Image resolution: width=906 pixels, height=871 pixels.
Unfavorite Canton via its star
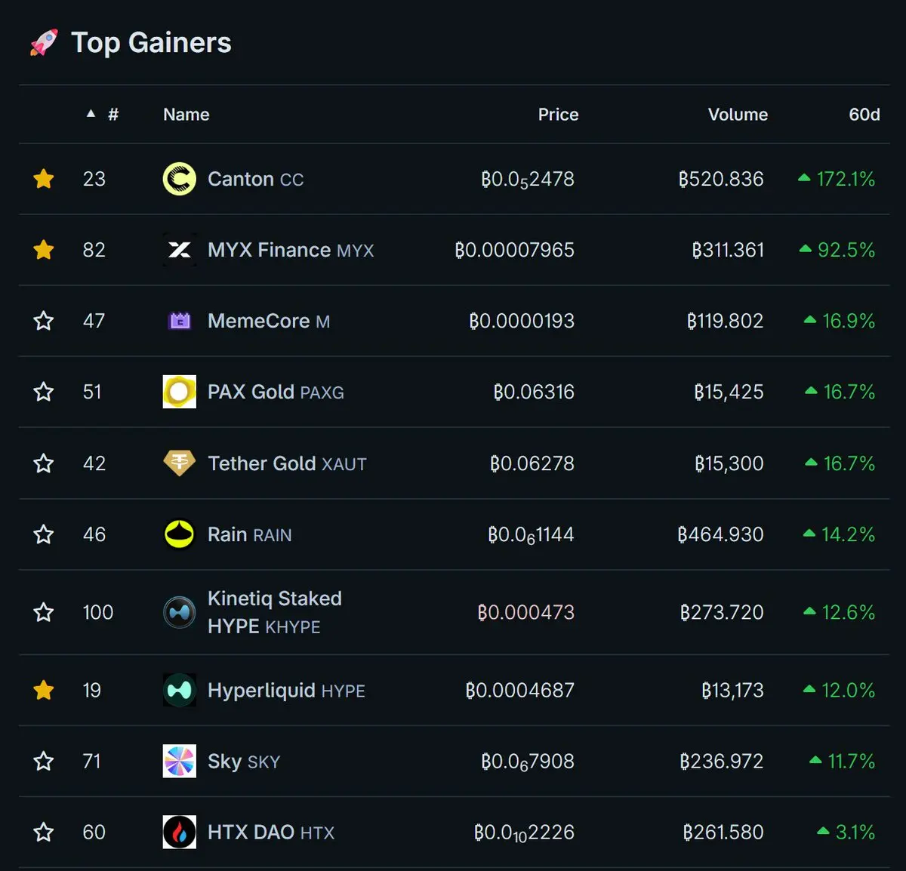[x=44, y=179]
